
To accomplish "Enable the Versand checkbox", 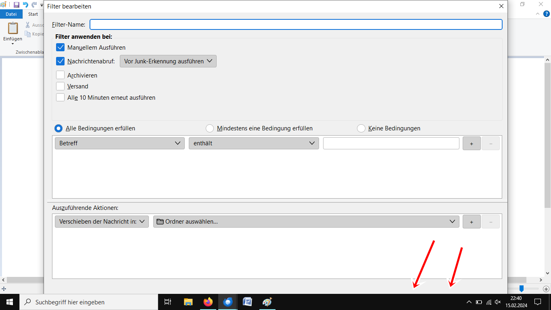I will coord(61,86).
